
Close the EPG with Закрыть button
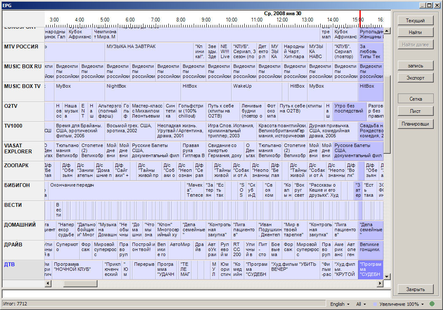pos(415,289)
